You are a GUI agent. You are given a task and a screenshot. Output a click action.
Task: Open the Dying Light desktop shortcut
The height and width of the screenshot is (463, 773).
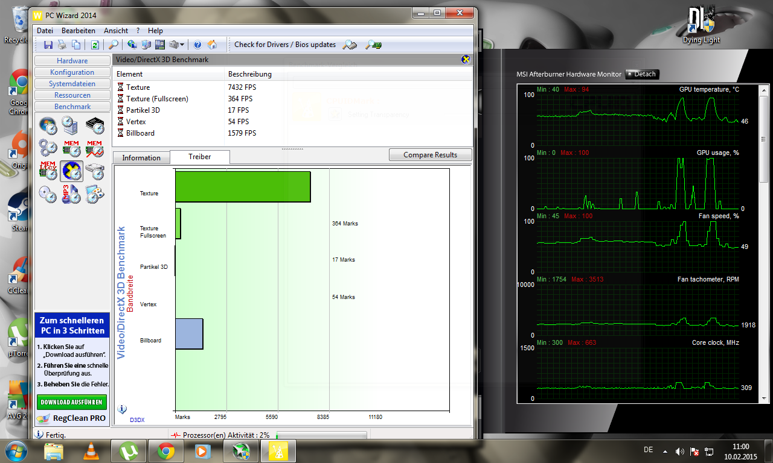click(x=701, y=25)
